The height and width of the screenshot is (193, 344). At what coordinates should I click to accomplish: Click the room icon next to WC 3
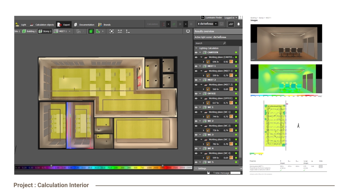205,135
